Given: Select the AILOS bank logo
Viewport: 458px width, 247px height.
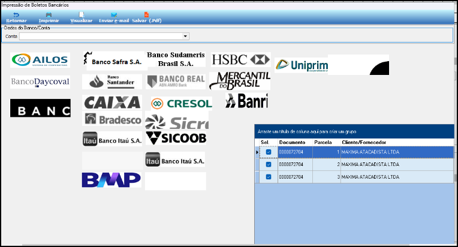Looking at the screenshot, I should click(x=40, y=60).
